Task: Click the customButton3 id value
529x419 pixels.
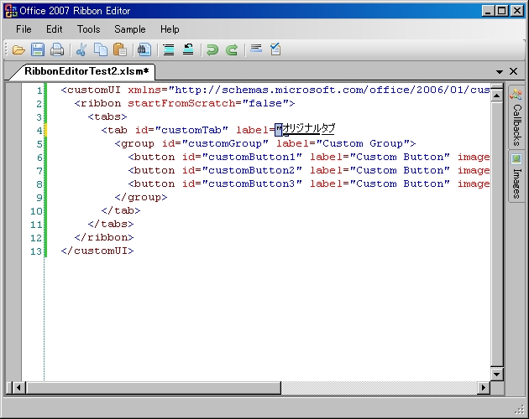Action: pos(252,184)
